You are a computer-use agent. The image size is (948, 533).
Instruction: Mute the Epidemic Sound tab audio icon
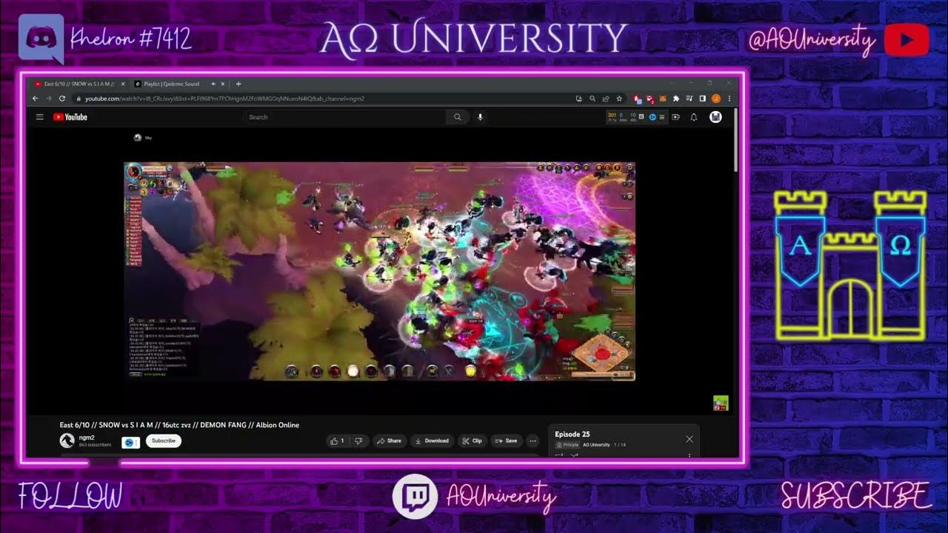point(213,84)
